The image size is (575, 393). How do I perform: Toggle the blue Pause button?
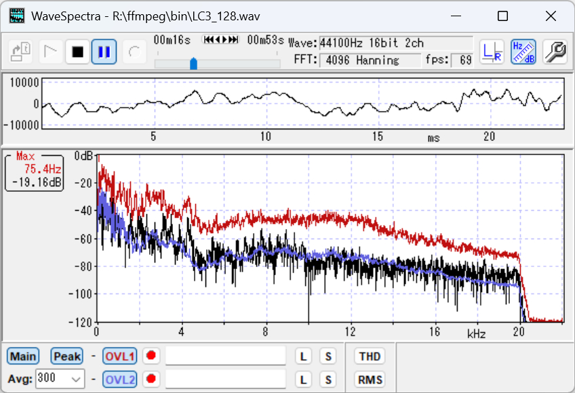tap(104, 51)
